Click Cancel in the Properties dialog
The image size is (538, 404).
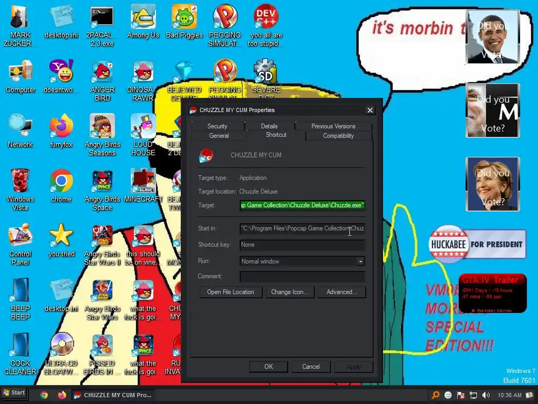[311, 367]
